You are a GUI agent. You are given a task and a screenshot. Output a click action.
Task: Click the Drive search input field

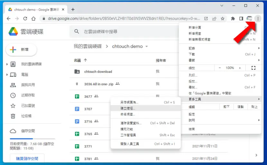(x=124, y=32)
